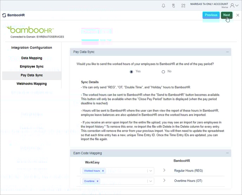This screenshot has width=242, height=195.
Task: Remove the Worked hours tag
Action: 103,171
